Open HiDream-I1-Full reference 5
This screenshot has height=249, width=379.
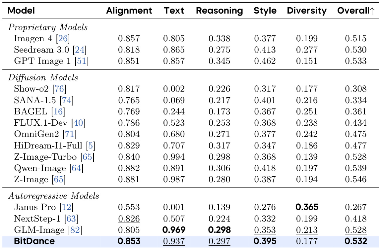click(x=91, y=146)
